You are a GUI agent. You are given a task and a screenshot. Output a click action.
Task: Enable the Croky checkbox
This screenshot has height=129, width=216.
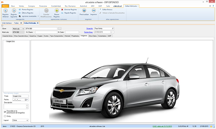5,116
